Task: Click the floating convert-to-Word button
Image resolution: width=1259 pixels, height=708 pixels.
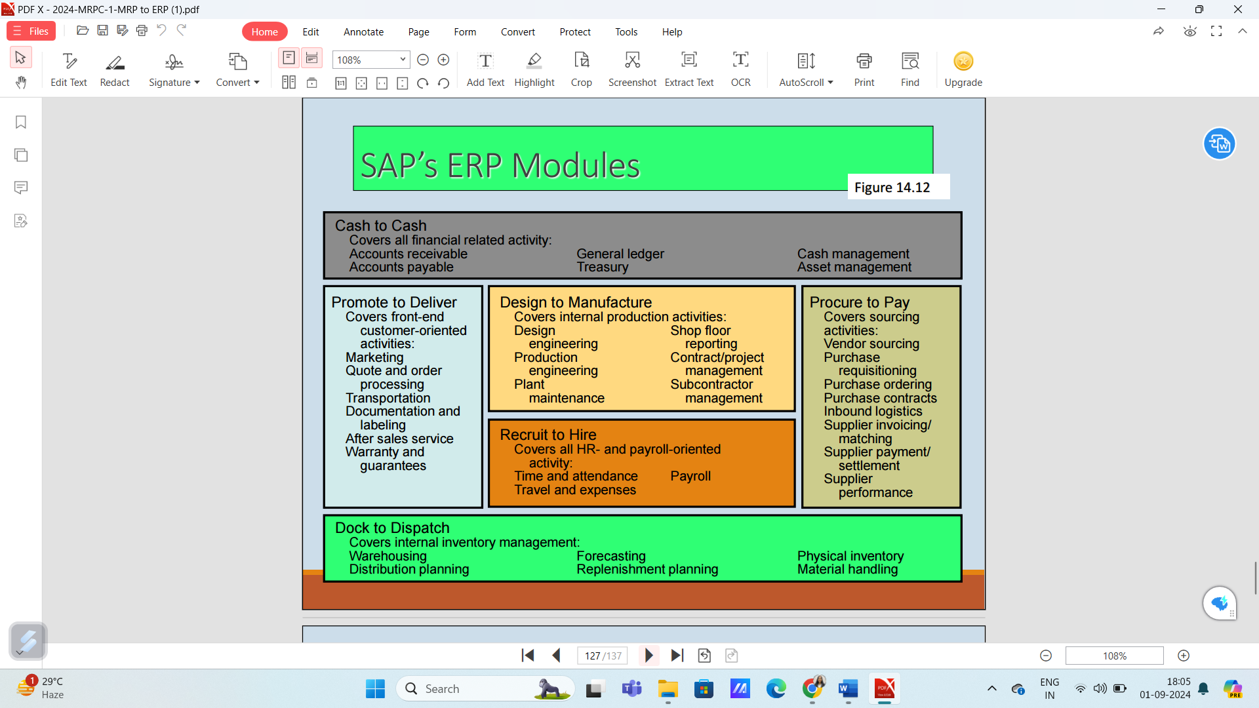Action: (1220, 144)
